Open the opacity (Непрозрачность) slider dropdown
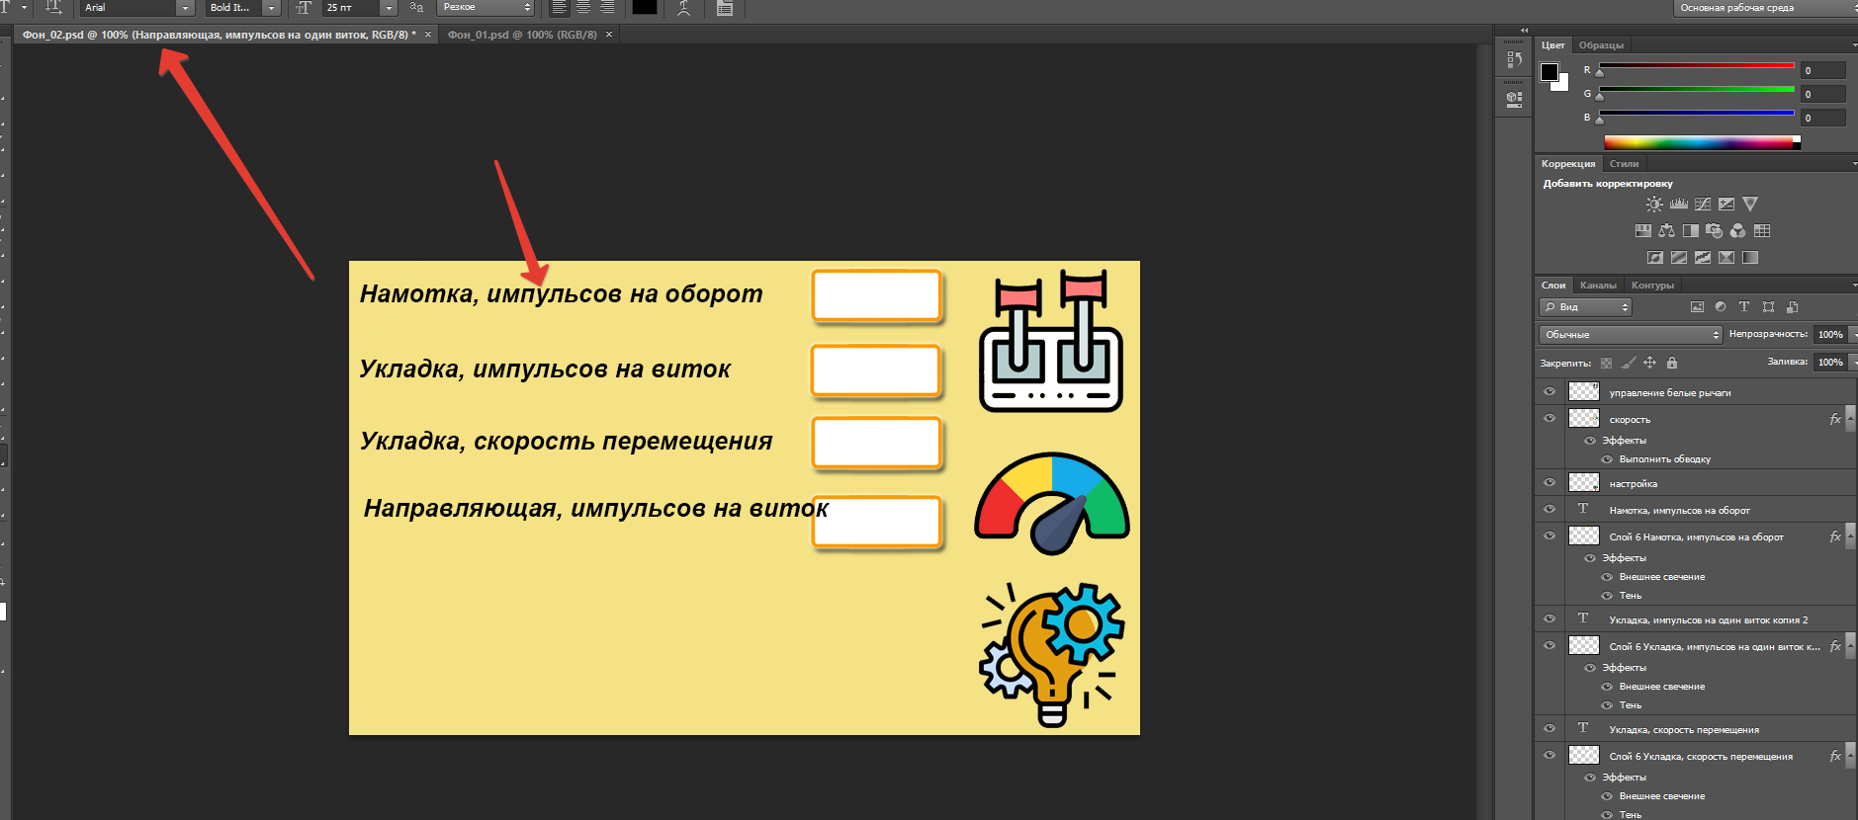Screen dimensions: 1858x820 click(1852, 335)
